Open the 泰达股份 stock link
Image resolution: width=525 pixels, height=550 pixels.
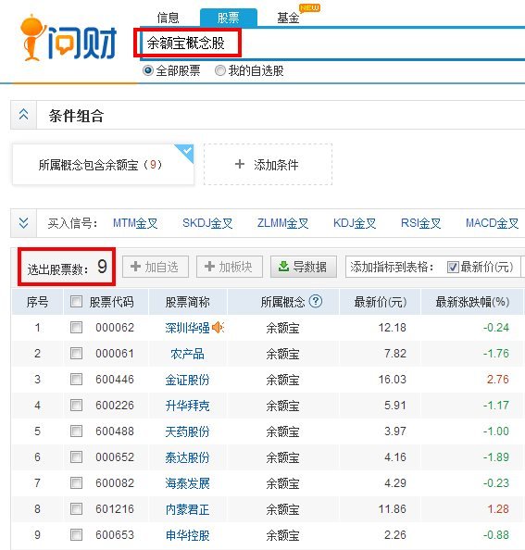187,457
